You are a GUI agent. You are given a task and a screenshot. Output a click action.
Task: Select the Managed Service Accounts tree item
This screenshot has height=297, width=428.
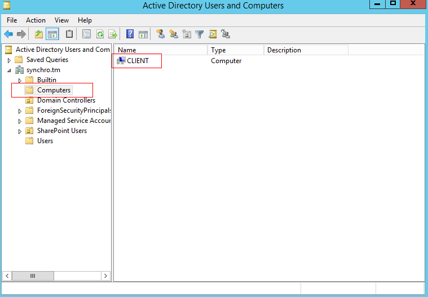pyautogui.click(x=74, y=120)
